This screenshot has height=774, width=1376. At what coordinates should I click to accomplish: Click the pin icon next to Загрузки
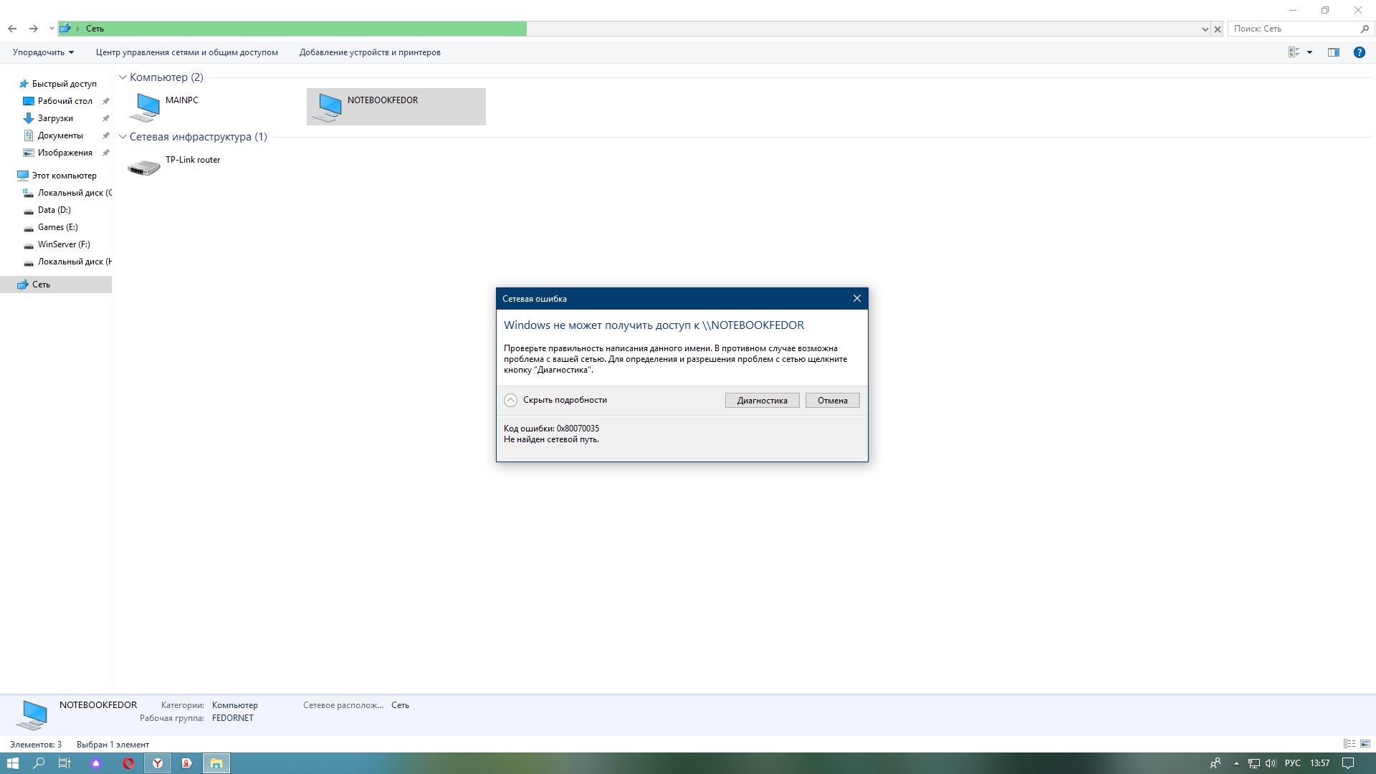(106, 118)
